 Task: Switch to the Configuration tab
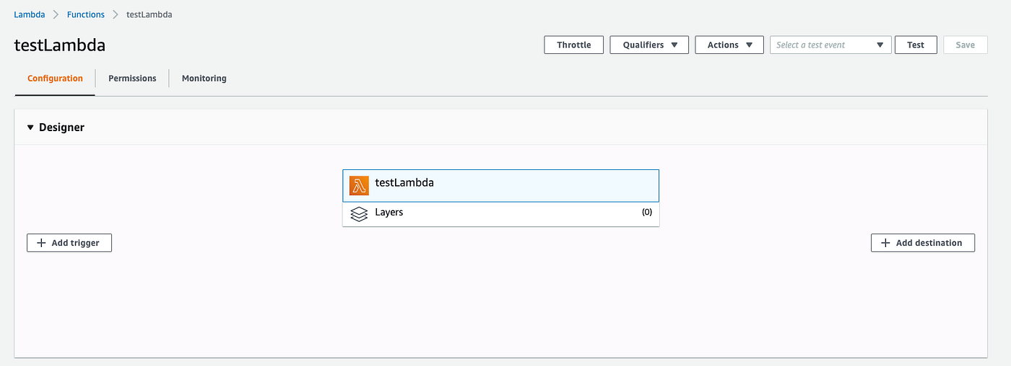point(55,79)
